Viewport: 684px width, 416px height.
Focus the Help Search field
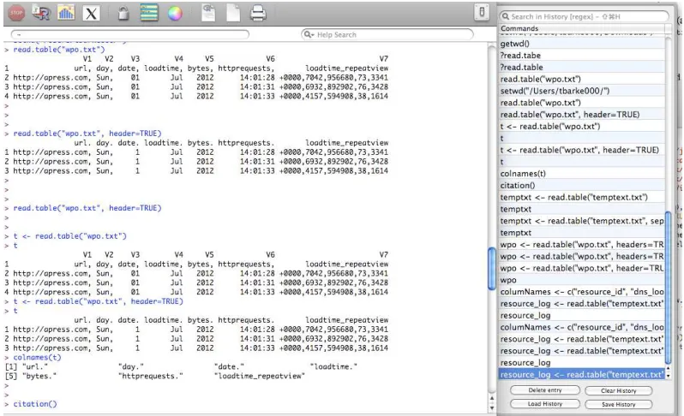pos(387,34)
